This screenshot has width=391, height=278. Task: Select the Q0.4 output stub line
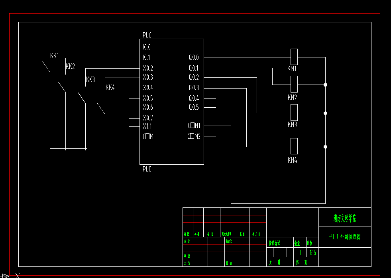point(210,99)
